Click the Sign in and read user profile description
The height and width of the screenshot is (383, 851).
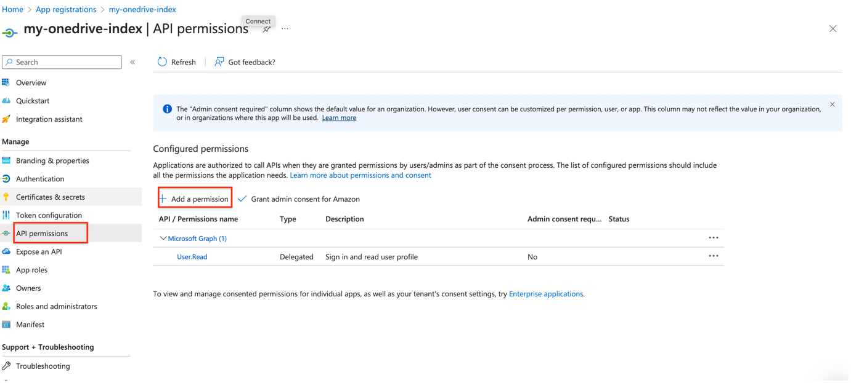coord(372,257)
